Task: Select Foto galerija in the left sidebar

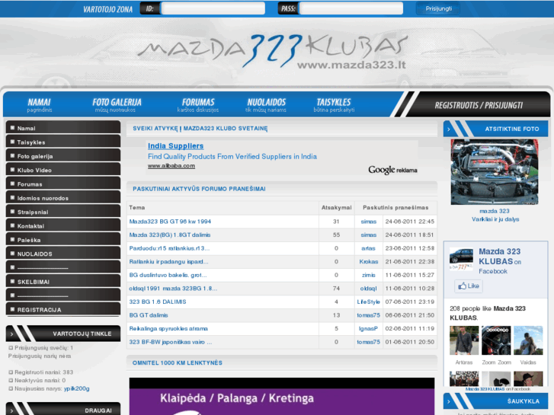Action: [63, 156]
